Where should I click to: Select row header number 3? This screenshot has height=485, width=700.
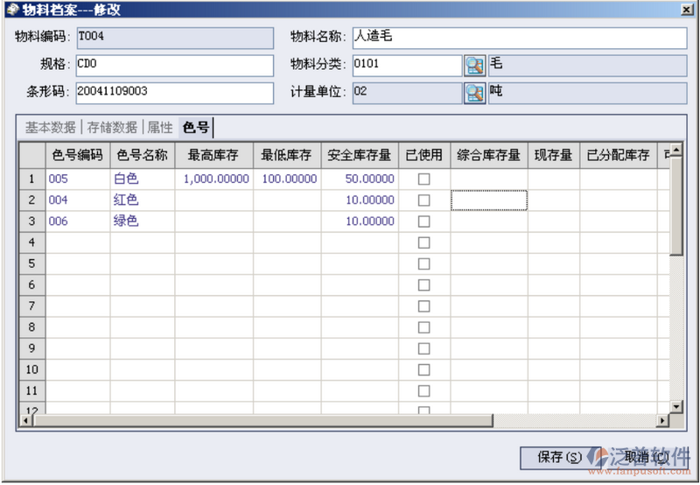tap(32, 221)
